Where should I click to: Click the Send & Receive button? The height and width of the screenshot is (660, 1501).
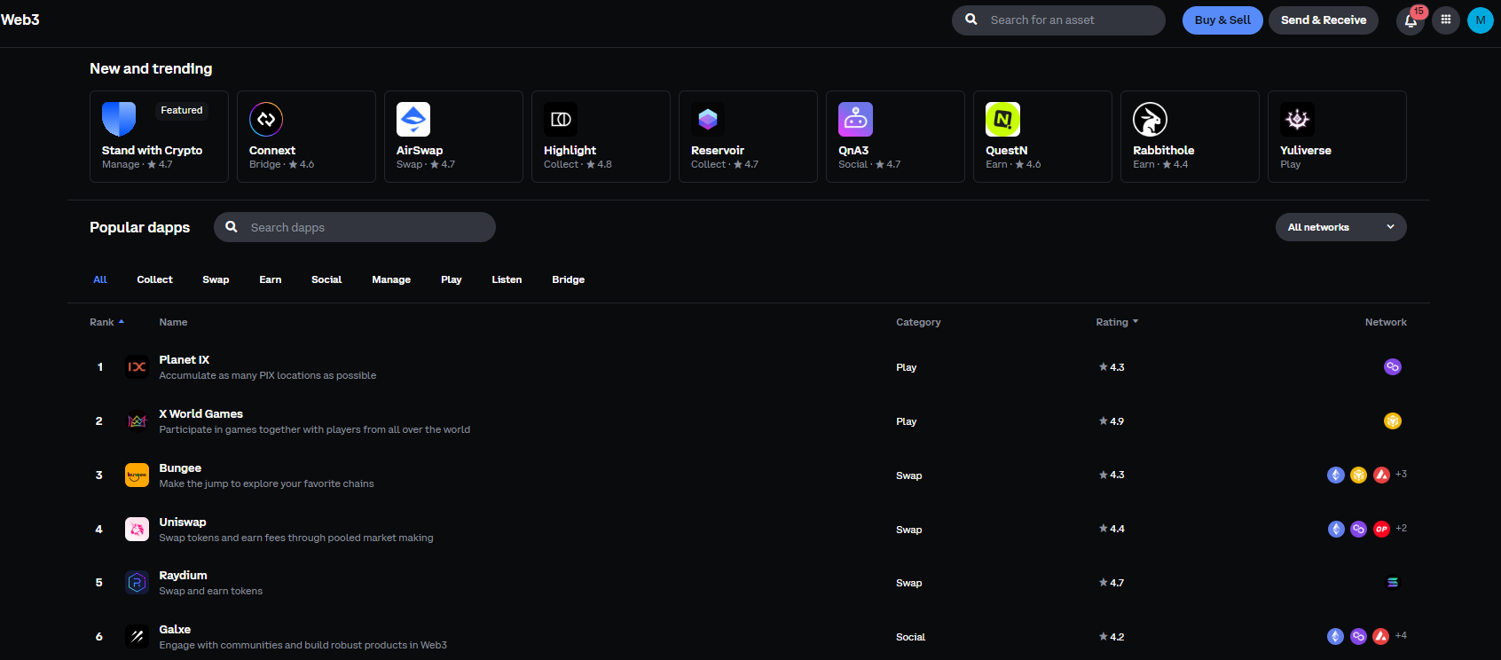pos(1323,20)
